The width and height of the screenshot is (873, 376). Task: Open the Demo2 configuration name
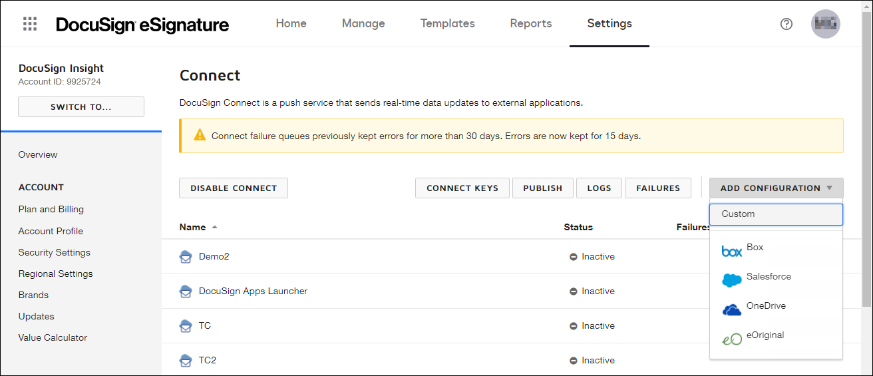pyautogui.click(x=214, y=256)
